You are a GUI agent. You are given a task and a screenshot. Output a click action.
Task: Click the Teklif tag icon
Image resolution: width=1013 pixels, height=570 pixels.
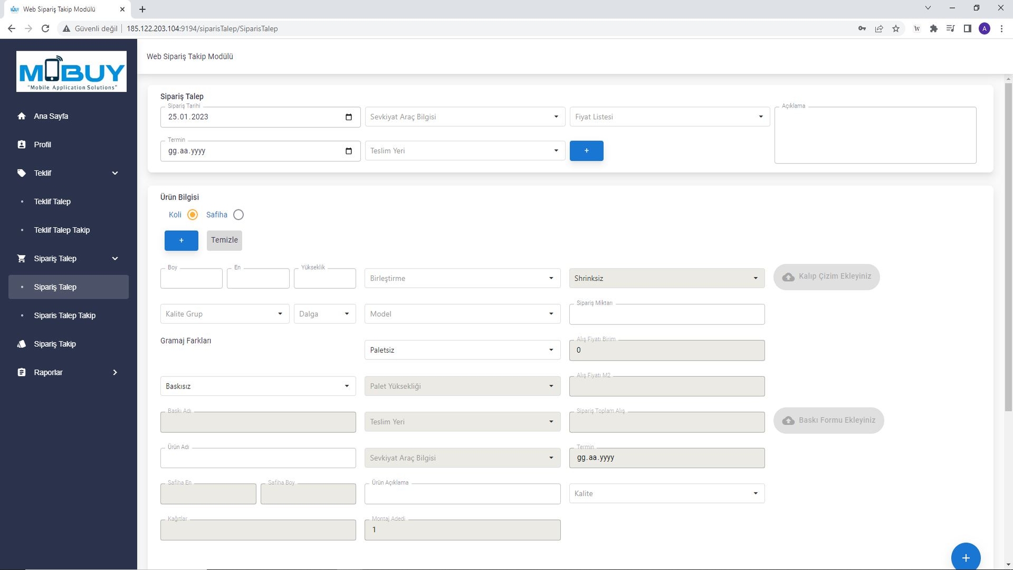22,173
